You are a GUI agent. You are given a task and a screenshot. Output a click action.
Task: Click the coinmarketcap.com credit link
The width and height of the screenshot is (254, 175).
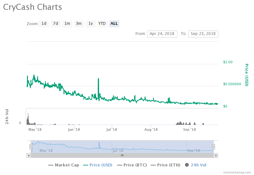(237, 172)
